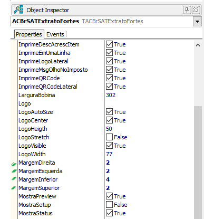
Task: Click the green marker beside MargemSuperior
Action: click(x=14, y=188)
